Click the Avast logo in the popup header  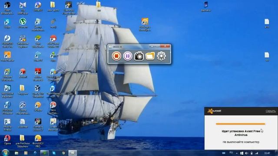point(214,111)
